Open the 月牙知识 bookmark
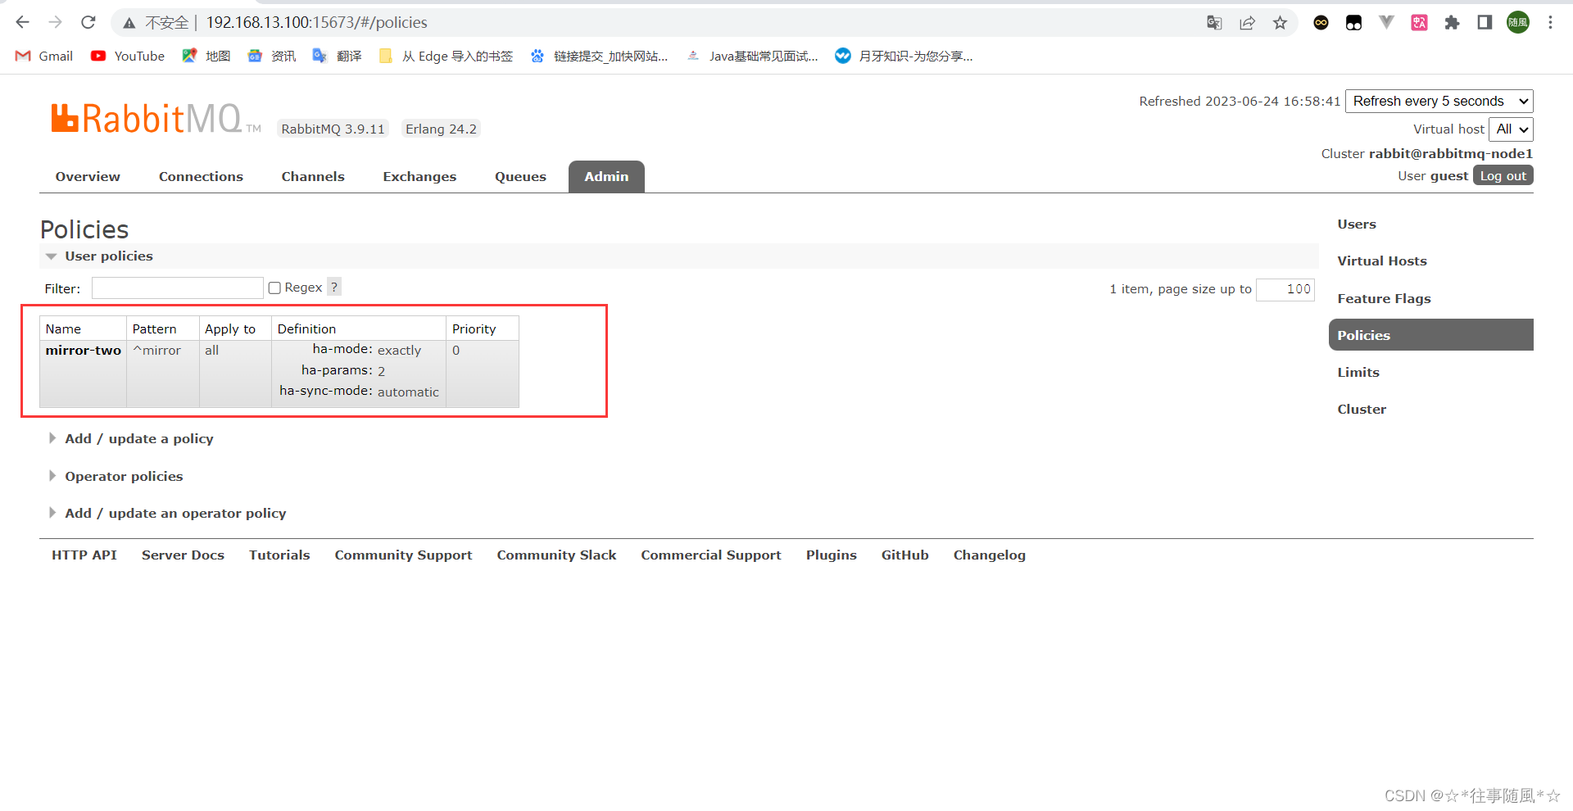This screenshot has height=811, width=1573. point(904,56)
